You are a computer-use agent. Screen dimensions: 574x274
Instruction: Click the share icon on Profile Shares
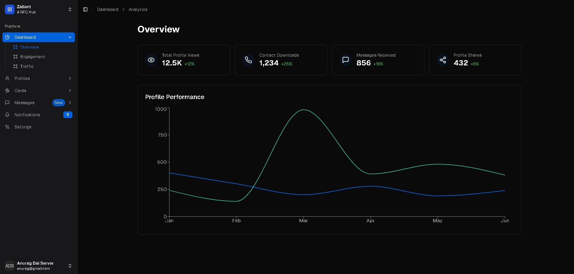click(443, 60)
